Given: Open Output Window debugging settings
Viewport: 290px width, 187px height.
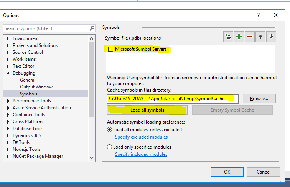Looking at the screenshot, I should [36, 87].
